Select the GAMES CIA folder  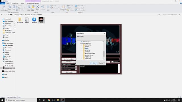(88, 50)
